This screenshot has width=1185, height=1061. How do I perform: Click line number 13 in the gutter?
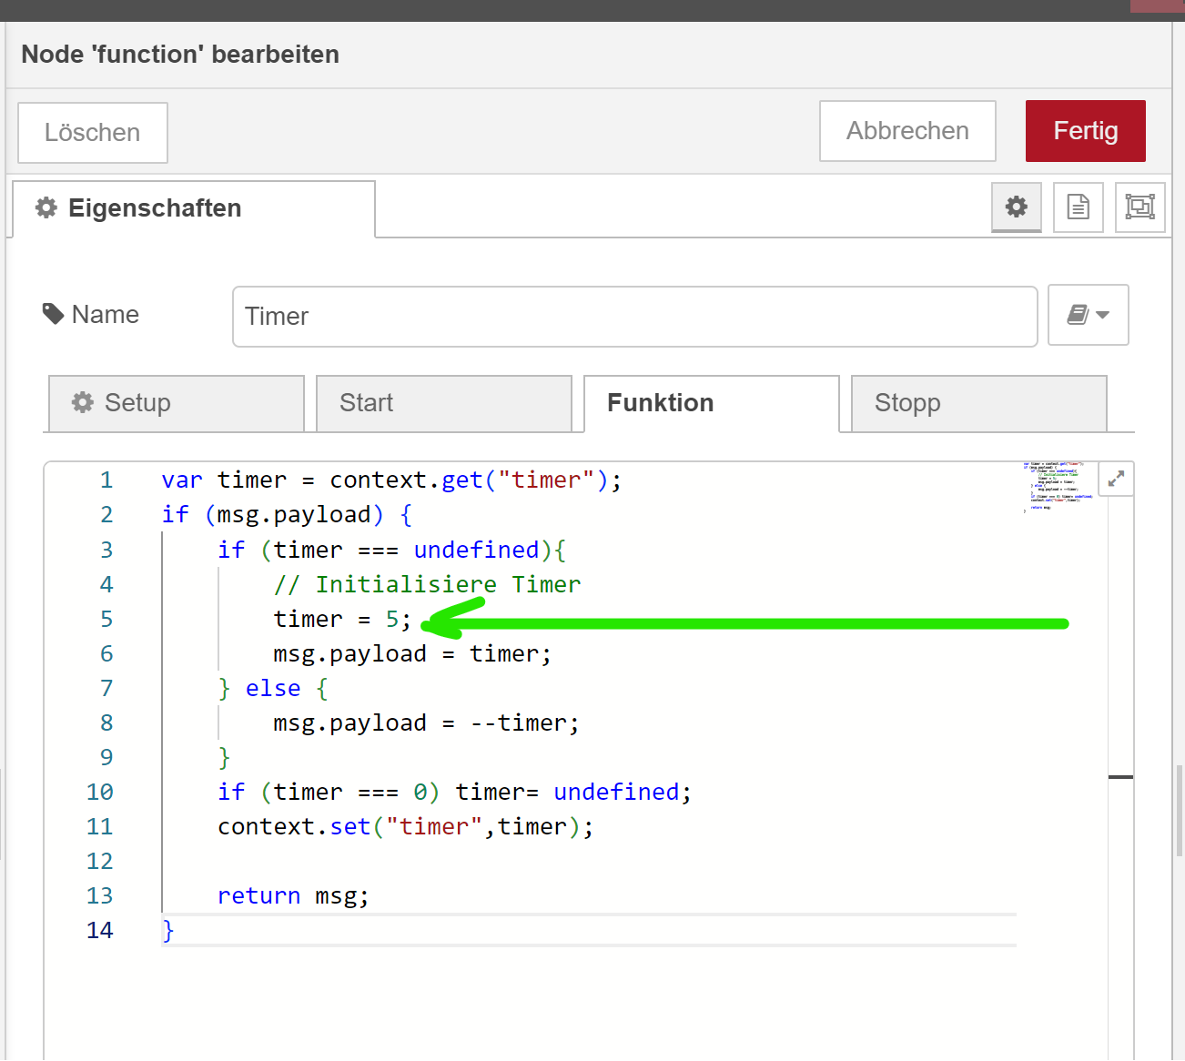coord(100,896)
